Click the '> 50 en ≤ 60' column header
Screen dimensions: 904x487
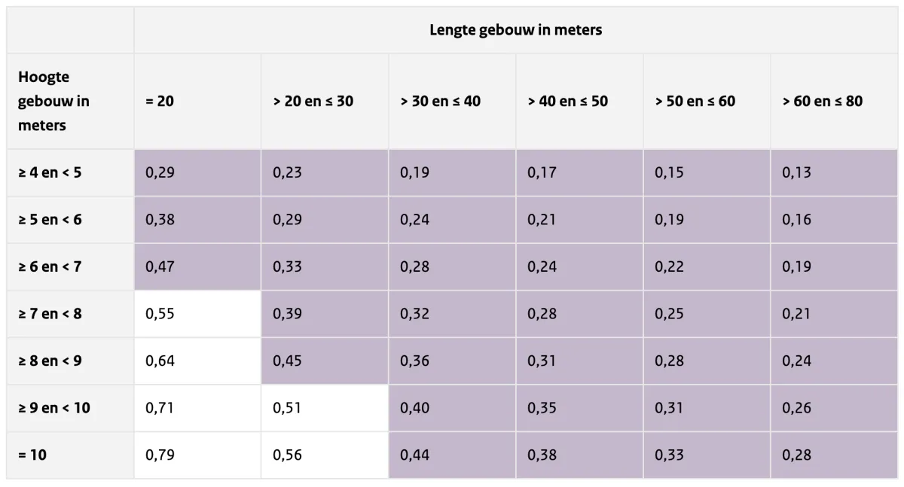[x=695, y=101]
